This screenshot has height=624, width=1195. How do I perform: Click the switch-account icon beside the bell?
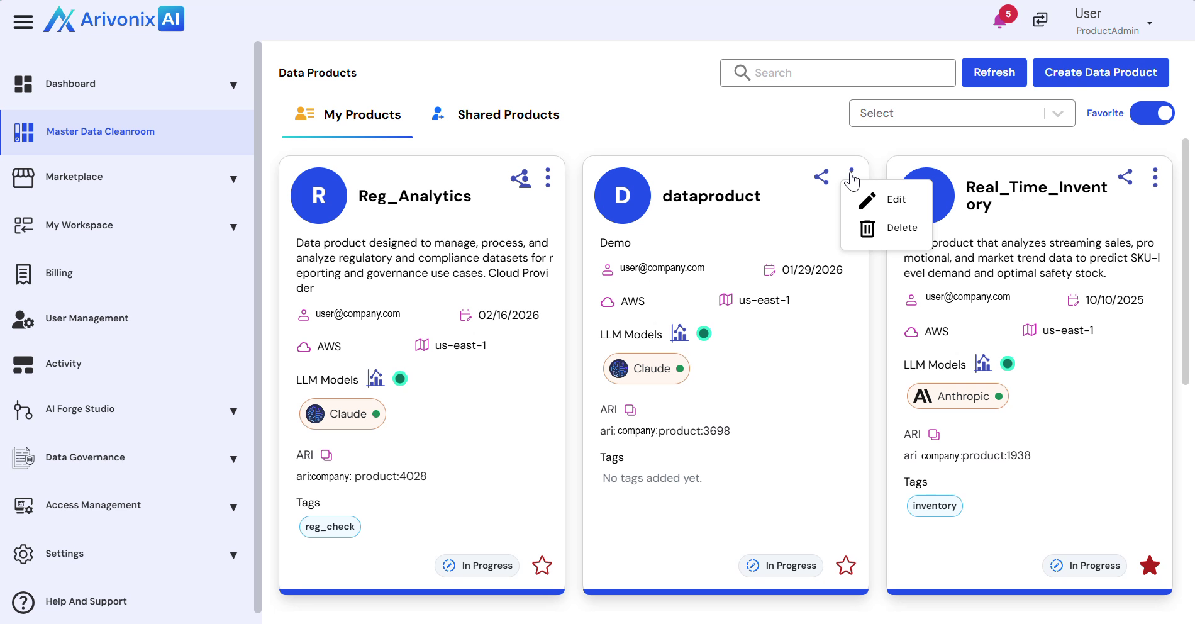click(1040, 20)
